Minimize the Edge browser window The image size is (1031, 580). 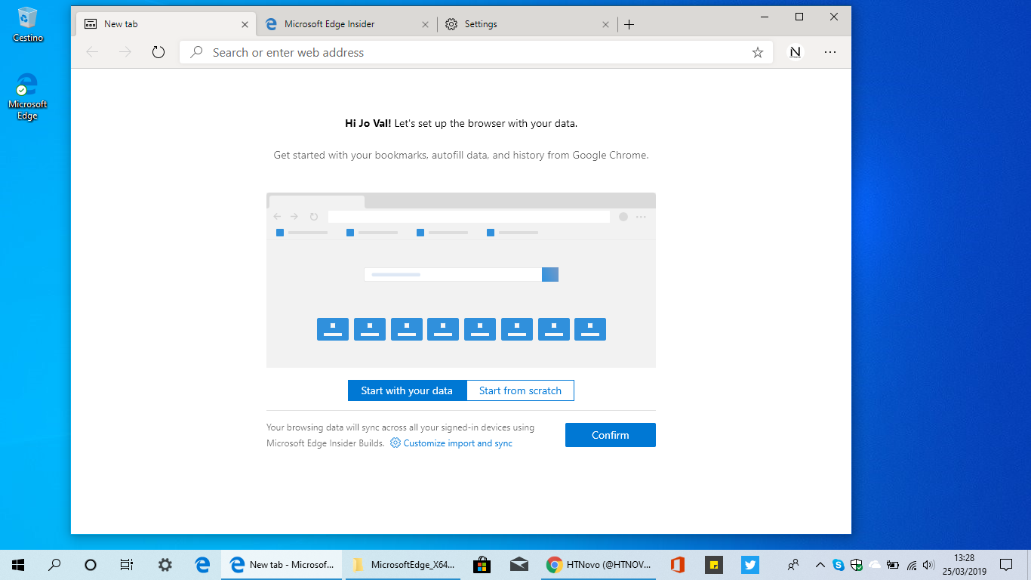pos(765,17)
